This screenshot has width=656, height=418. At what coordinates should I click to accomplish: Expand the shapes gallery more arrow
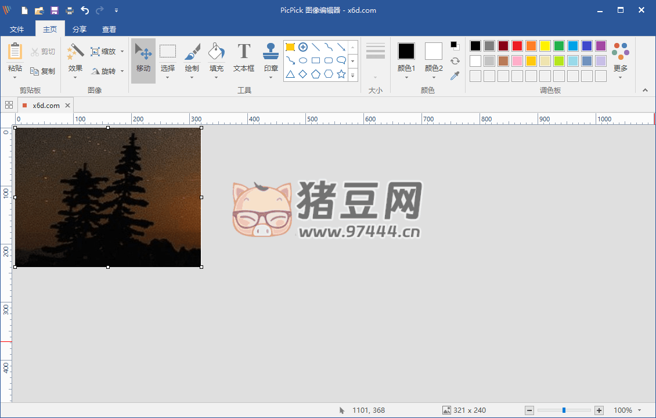click(352, 75)
